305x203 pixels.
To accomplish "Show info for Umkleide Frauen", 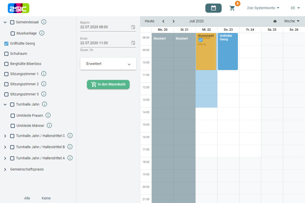I will click(48, 115).
